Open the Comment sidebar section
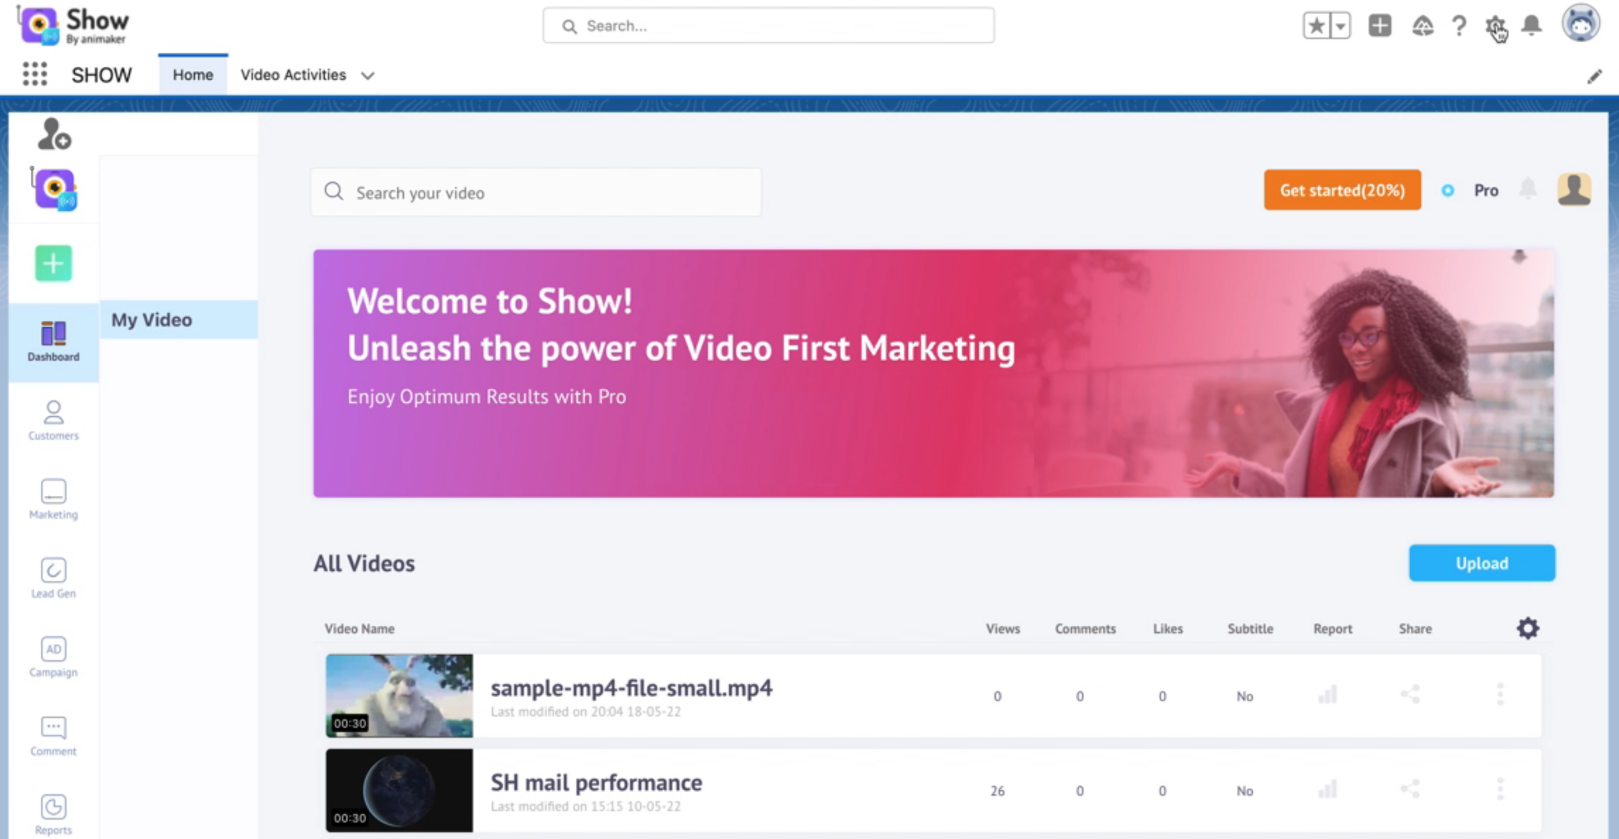The image size is (1619, 839). pyautogui.click(x=54, y=737)
